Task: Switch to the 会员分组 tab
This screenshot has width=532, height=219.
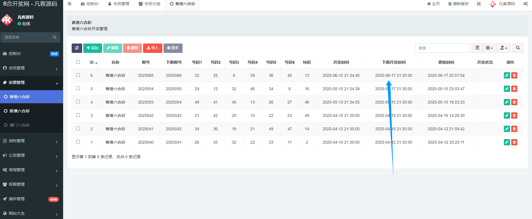Action: [150, 4]
